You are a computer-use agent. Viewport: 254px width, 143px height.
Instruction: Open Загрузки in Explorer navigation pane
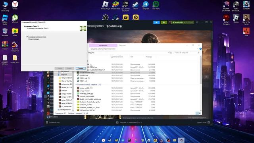tap(63, 75)
